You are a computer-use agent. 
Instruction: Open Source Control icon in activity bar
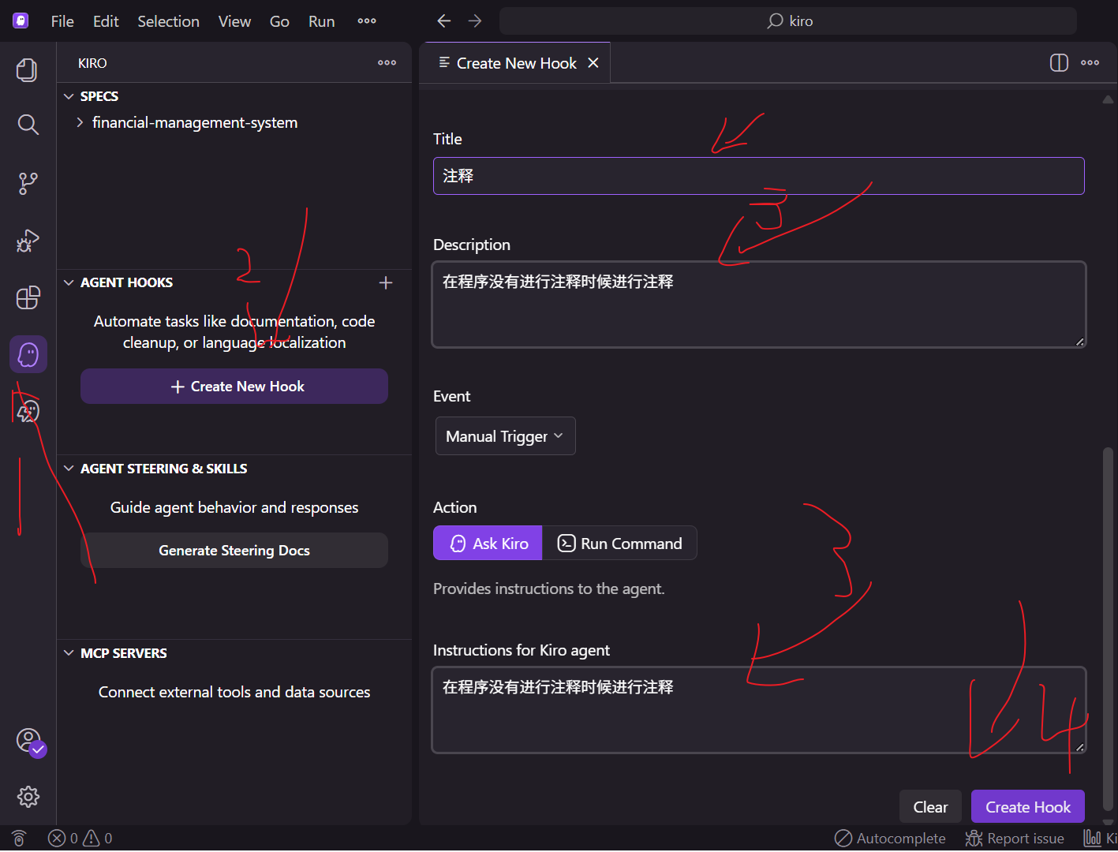coord(28,183)
